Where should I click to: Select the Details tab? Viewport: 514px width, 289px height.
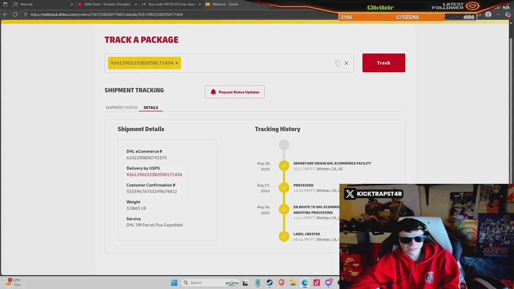pyautogui.click(x=151, y=108)
